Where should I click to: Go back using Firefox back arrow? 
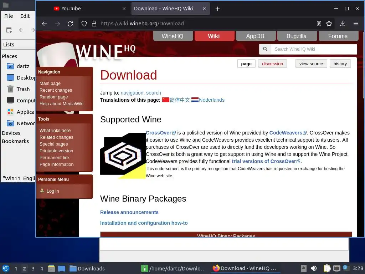click(45, 24)
